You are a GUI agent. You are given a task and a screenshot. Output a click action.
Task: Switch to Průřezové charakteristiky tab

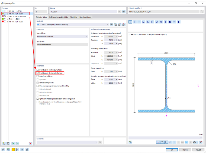[59, 17]
